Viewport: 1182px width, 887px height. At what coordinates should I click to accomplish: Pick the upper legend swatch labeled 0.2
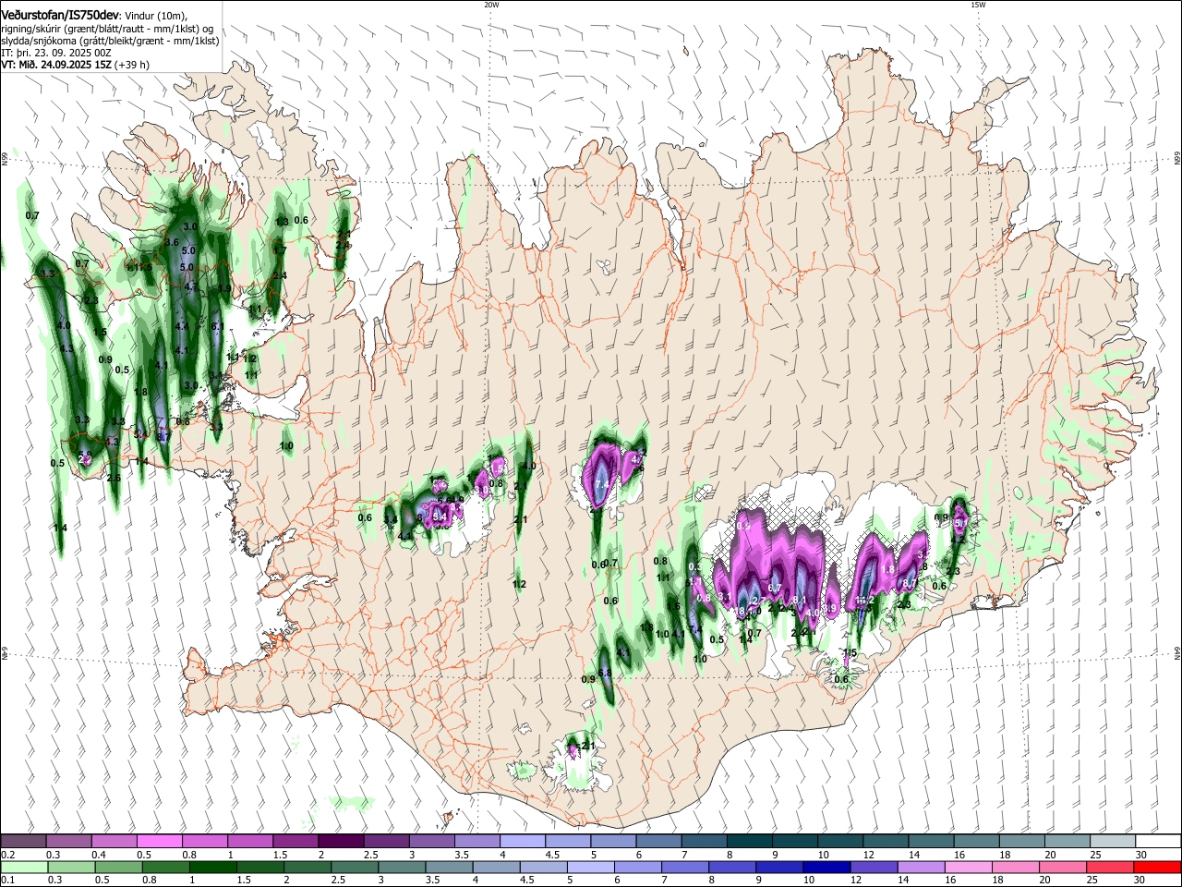click(x=23, y=841)
